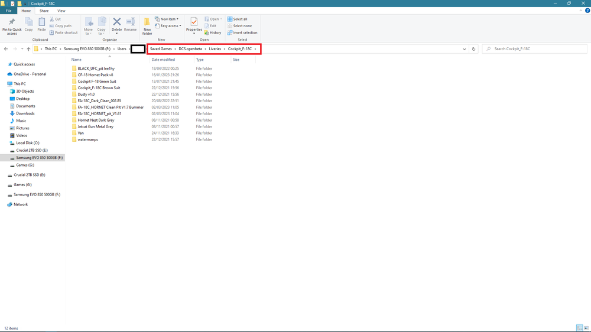
Task: Click the Saved Games breadcrumb
Action: click(161, 49)
